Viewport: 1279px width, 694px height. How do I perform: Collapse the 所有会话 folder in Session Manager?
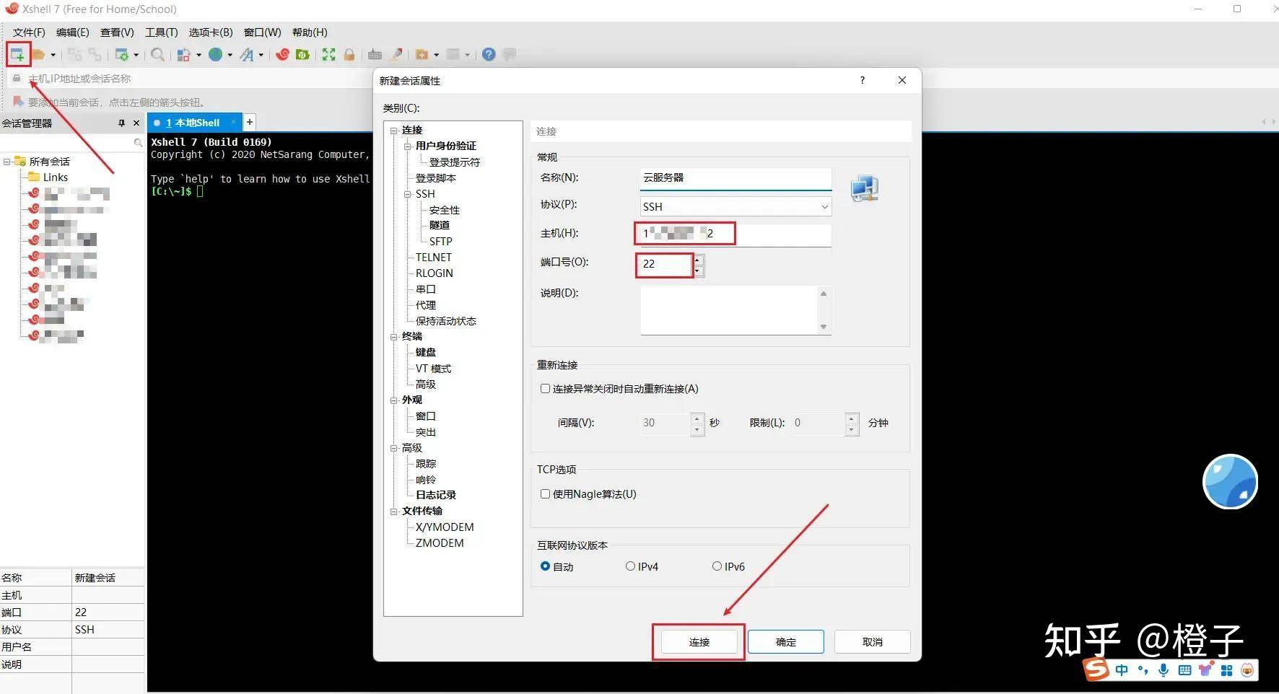(7, 162)
